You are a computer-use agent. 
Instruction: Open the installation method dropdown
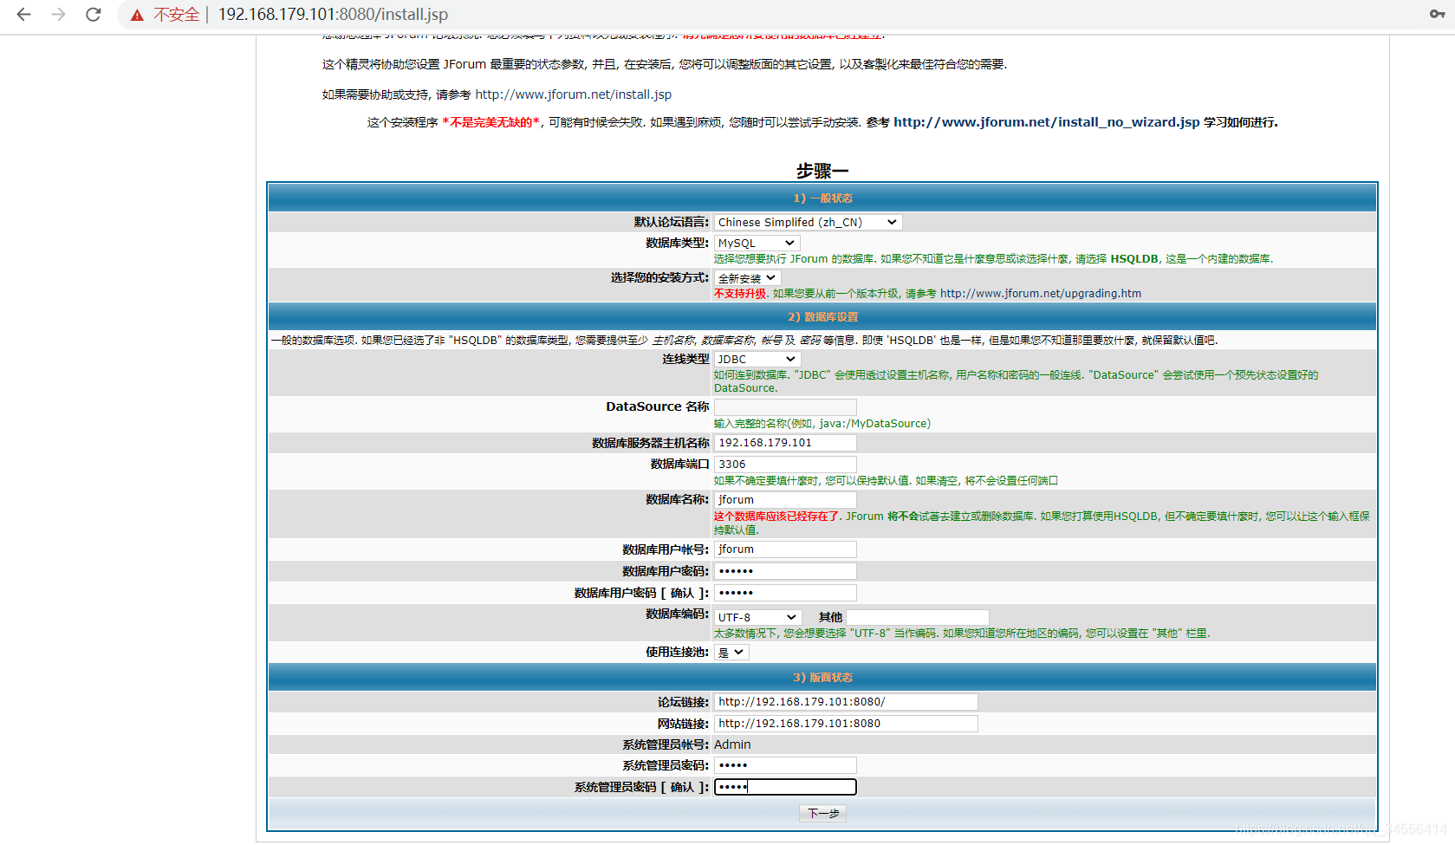coord(747,278)
